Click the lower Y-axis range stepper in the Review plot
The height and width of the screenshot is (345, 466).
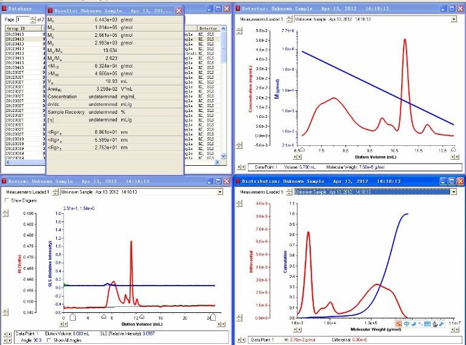coord(5,312)
